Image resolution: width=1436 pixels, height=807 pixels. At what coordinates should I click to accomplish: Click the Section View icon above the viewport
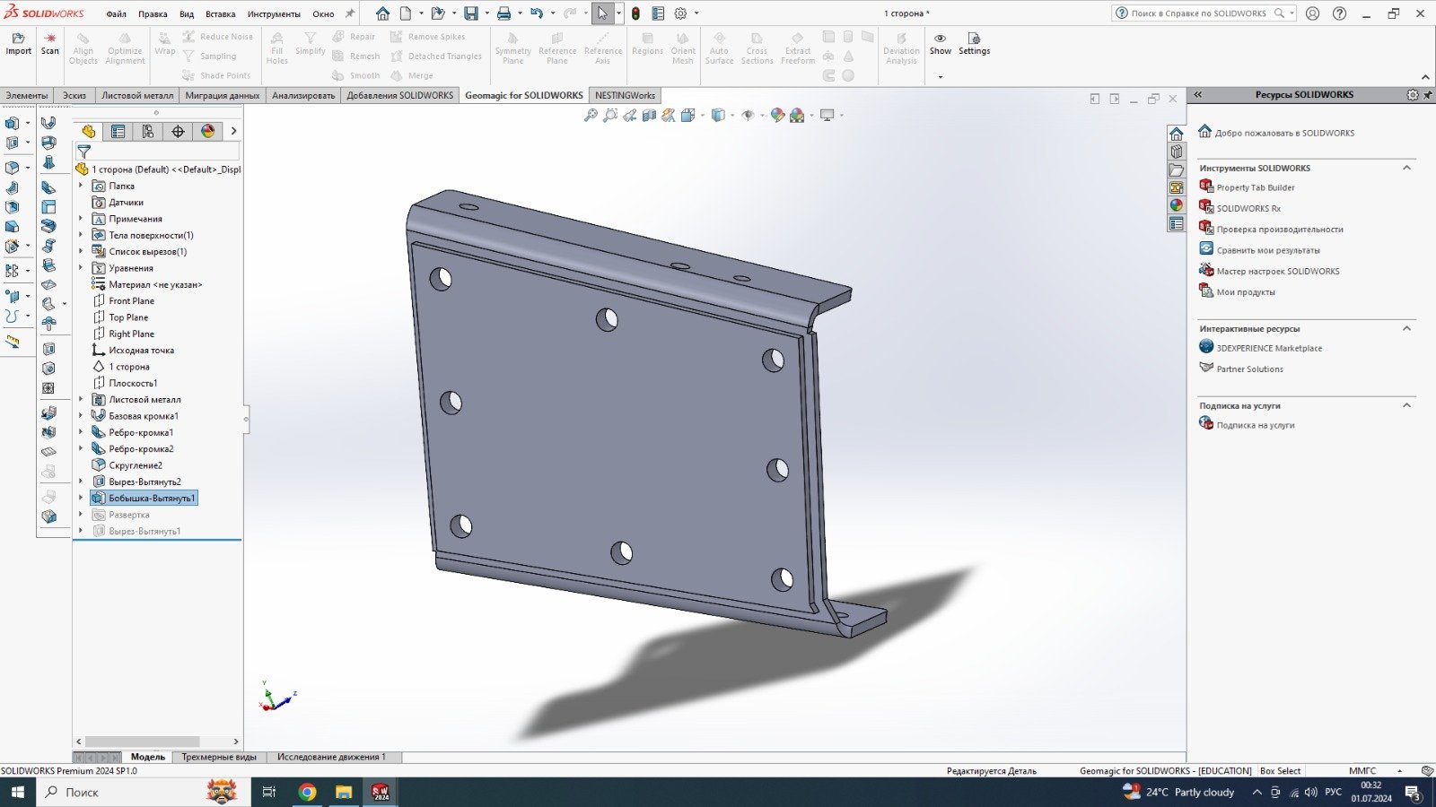click(x=649, y=115)
